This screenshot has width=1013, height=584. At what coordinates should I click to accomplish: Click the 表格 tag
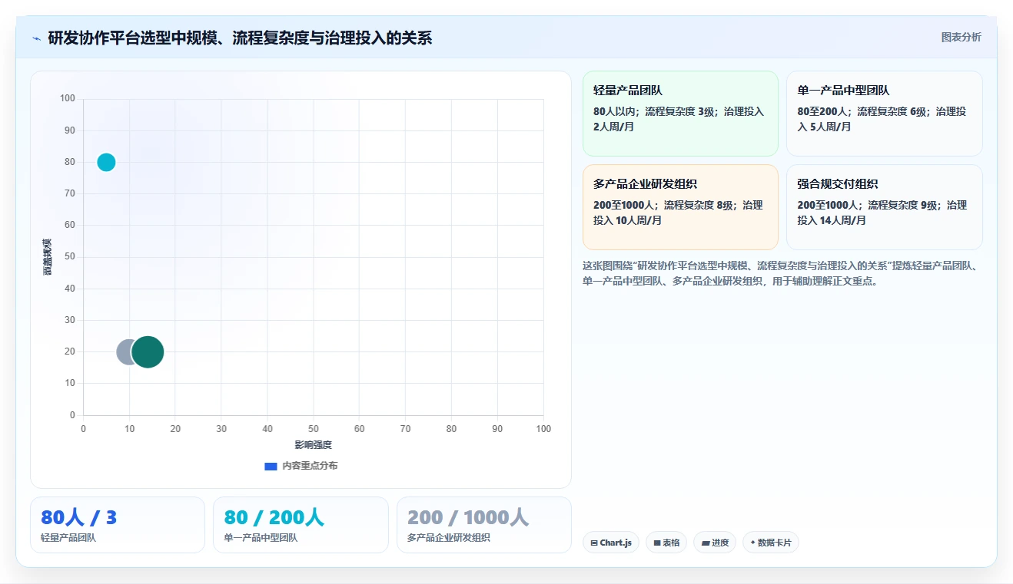pyautogui.click(x=666, y=543)
